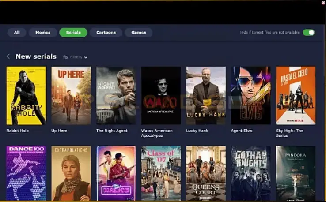The image size is (326, 202).
Task: Click the Filters sliders icon
Action: [x=65, y=57]
